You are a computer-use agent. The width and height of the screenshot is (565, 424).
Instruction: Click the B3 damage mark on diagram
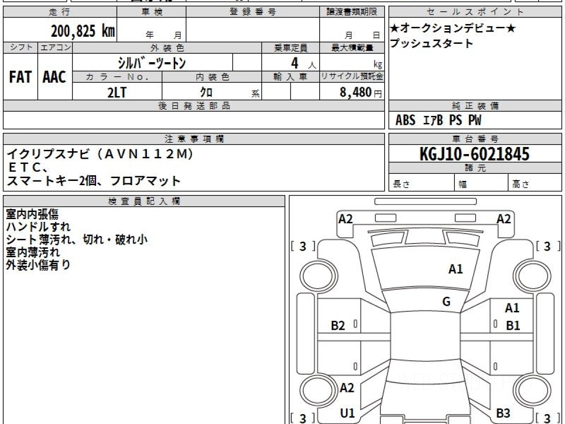tap(503, 413)
